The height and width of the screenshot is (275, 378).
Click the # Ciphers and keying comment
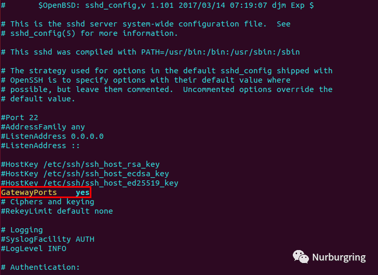point(47,202)
